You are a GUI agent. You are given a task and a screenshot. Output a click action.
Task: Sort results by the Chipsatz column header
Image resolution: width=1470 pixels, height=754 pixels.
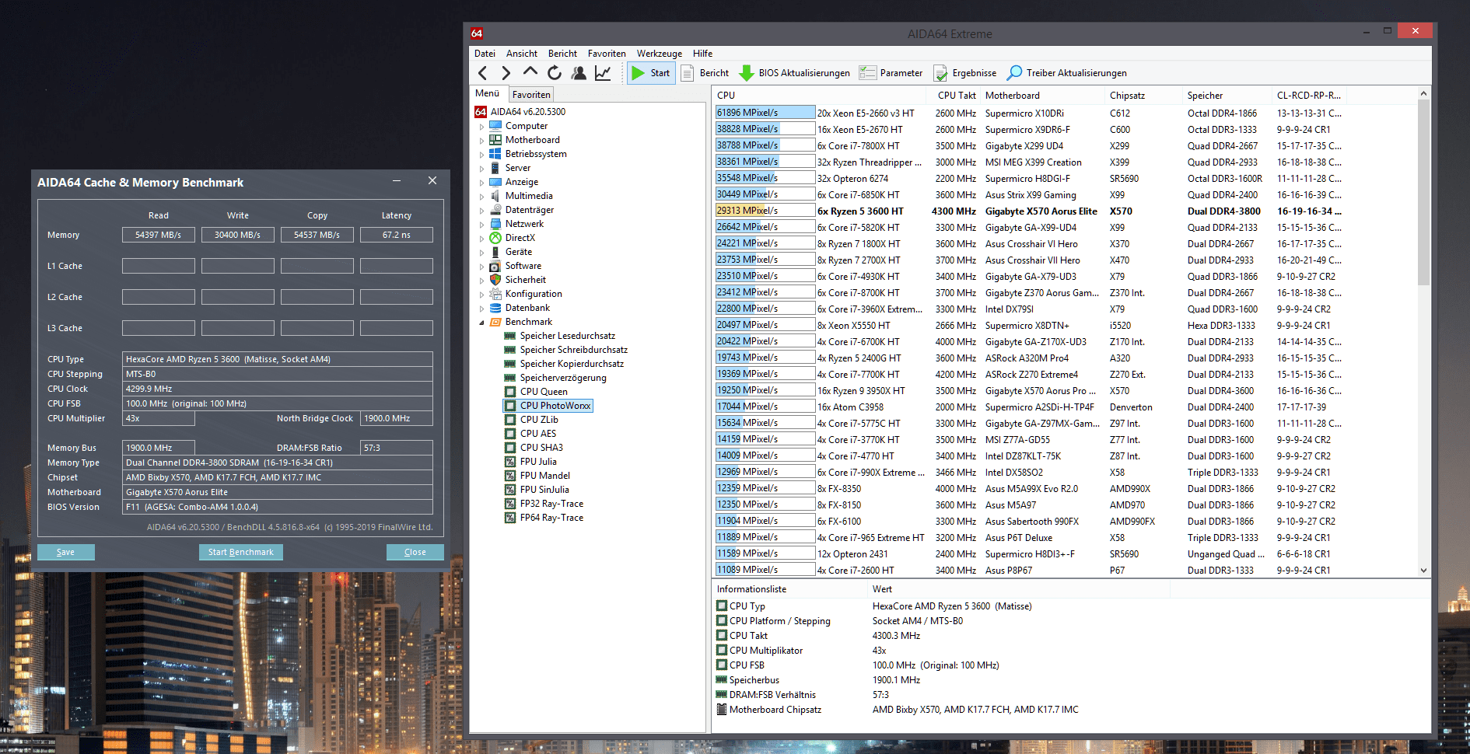coord(1144,96)
